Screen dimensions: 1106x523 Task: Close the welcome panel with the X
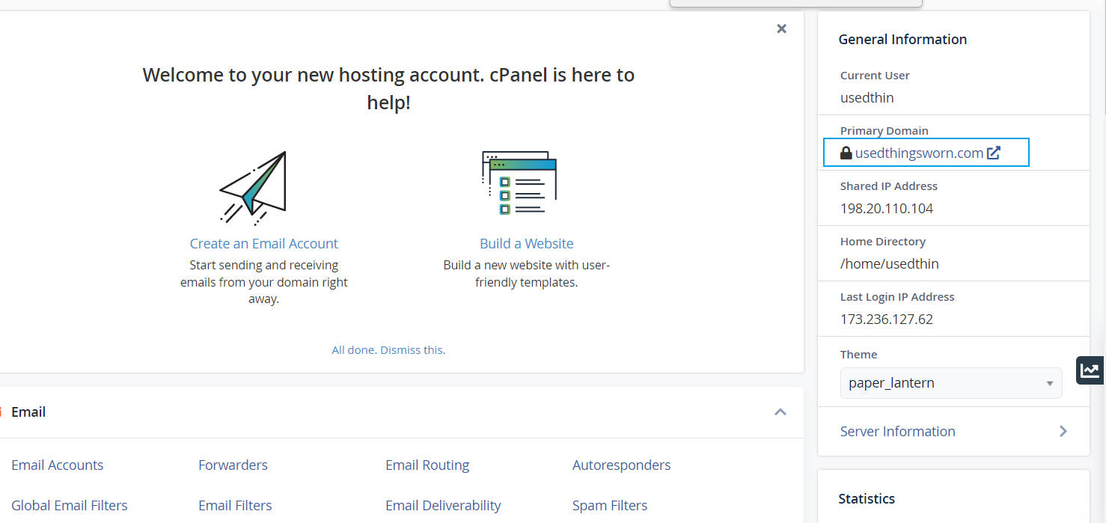click(x=781, y=28)
